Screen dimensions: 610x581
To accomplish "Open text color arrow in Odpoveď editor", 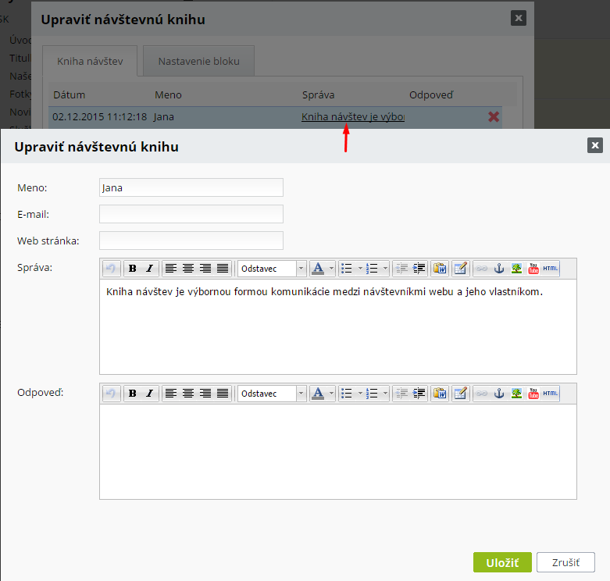I will 331,394.
